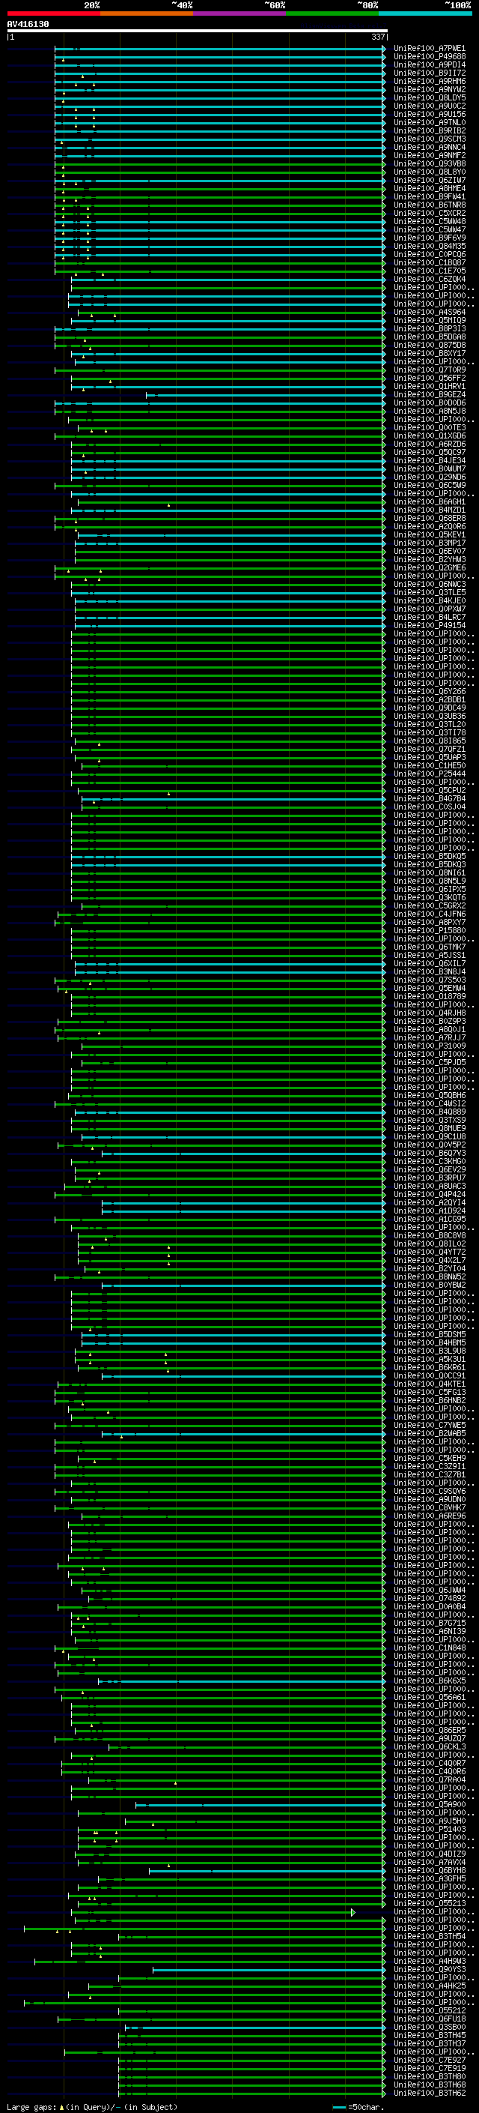Click hit label UniRef100_Q29ND6
Screen dimensions: 479x2113
click(x=429, y=477)
